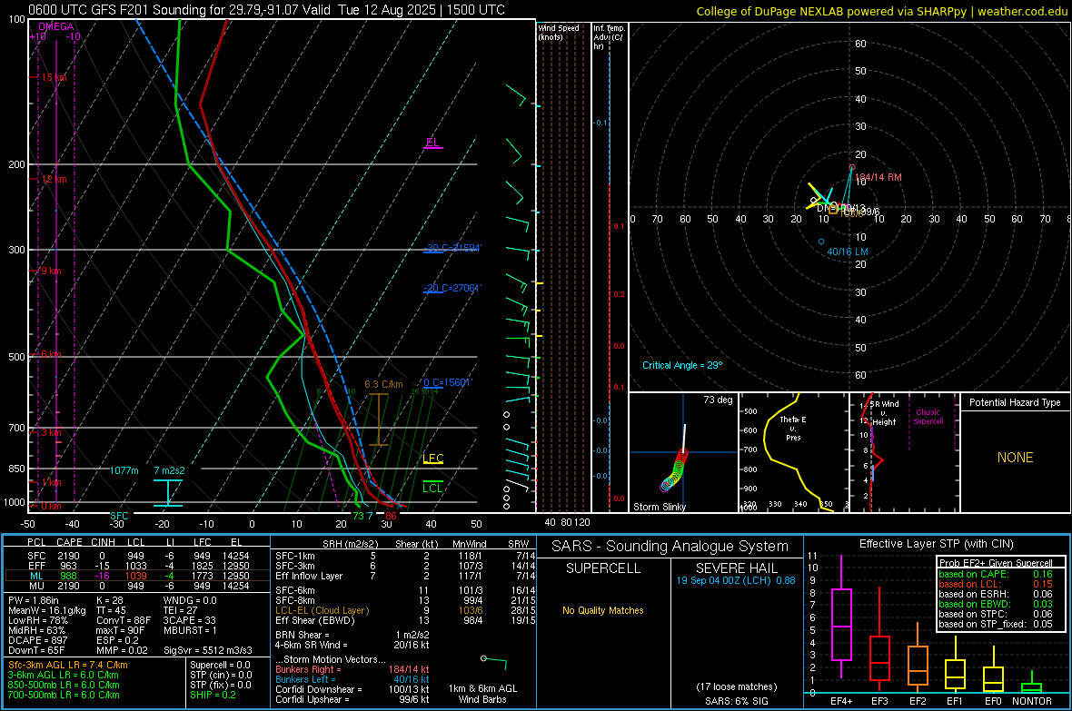Click the Effective Layer STP (with CIN) title
The width and height of the screenshot is (1072, 711).
(936, 544)
